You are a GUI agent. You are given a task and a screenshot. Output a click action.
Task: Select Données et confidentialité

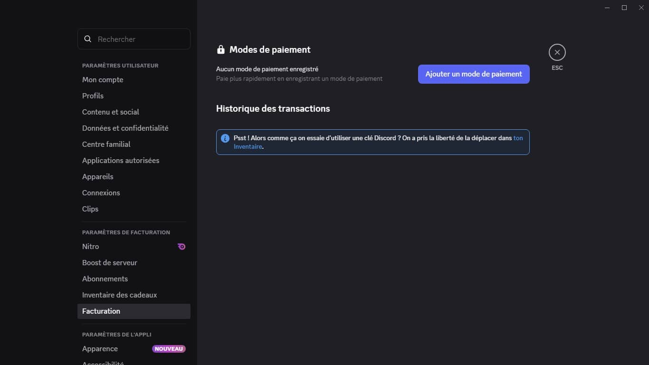point(125,128)
